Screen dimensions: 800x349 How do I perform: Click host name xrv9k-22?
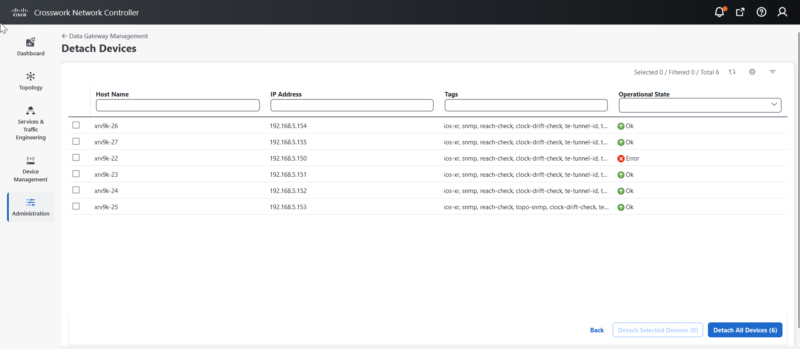tap(106, 158)
